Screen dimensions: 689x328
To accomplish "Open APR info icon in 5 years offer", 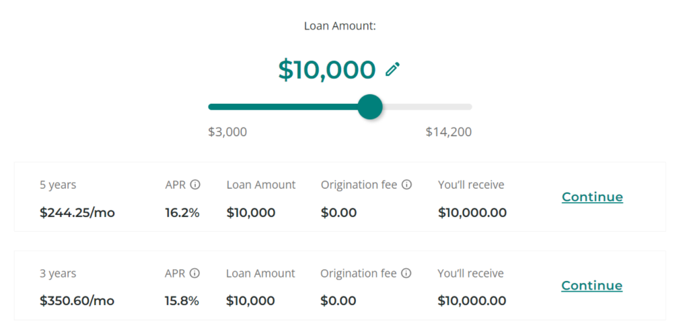I will coord(195,185).
